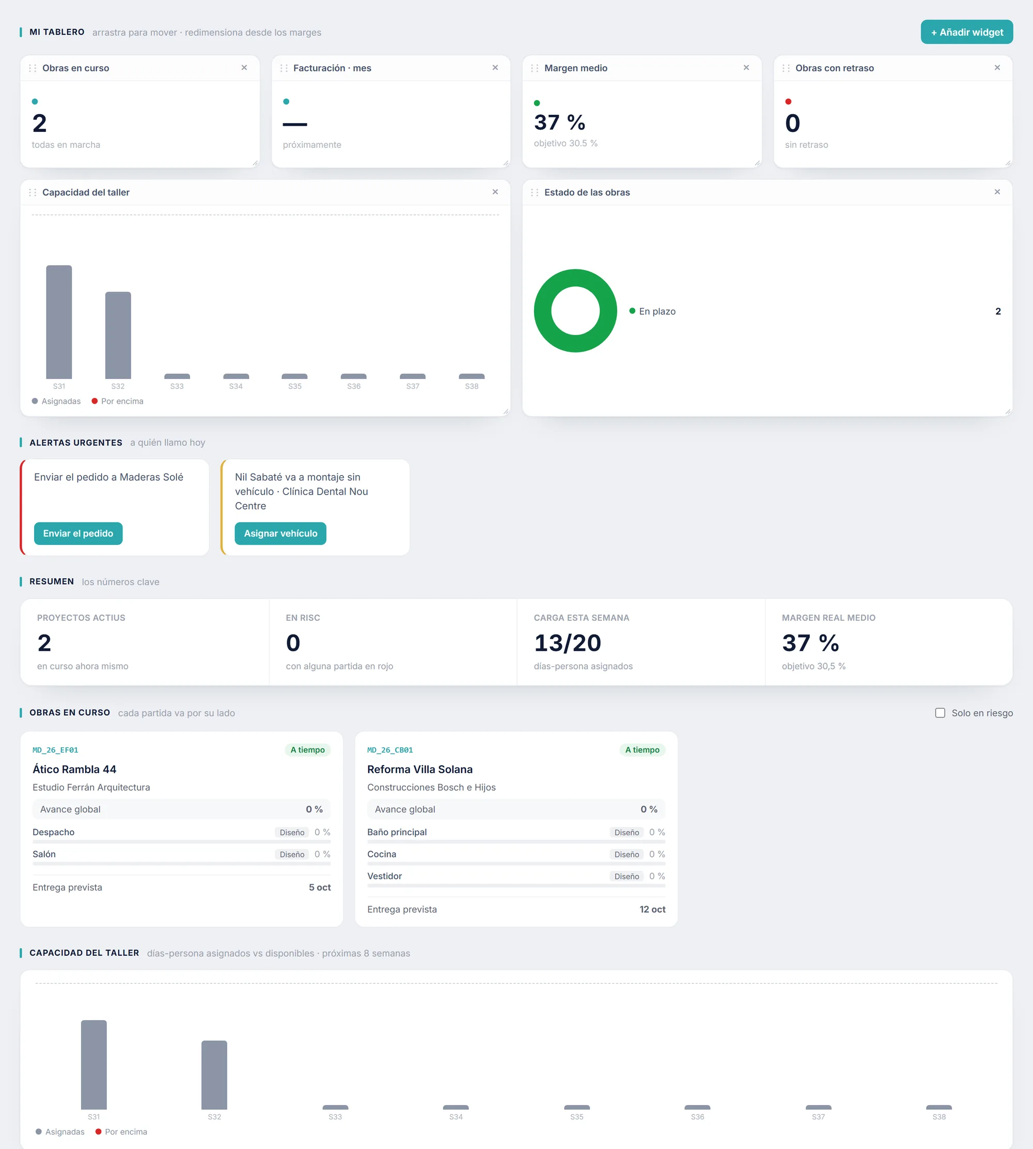This screenshot has height=1149, width=1033.
Task: Close the Estado de las obras widget
Action: [997, 192]
